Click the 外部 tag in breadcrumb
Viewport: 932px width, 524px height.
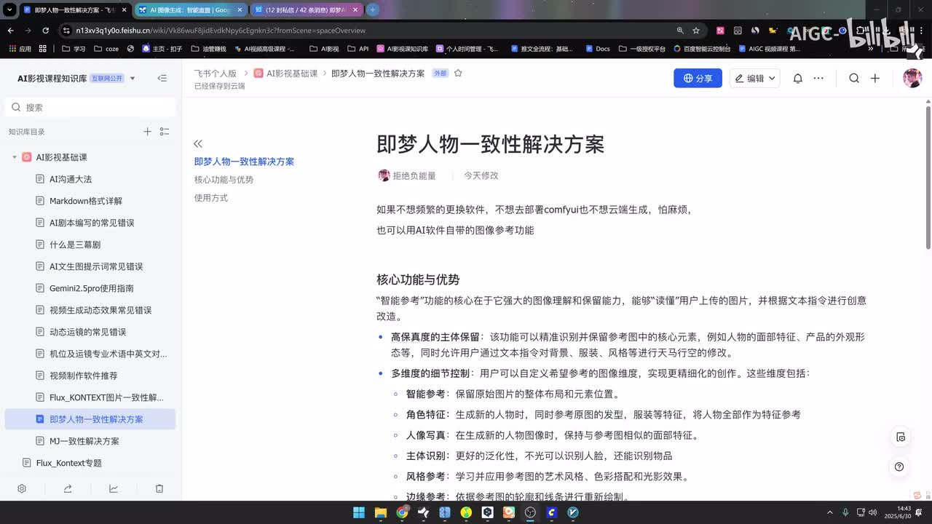pyautogui.click(x=440, y=74)
